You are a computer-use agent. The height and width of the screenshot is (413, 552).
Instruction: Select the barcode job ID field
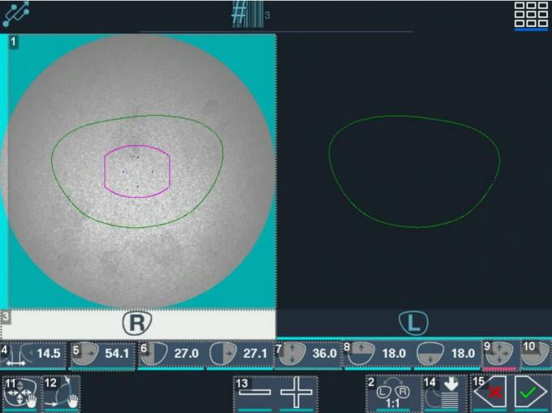(251, 15)
